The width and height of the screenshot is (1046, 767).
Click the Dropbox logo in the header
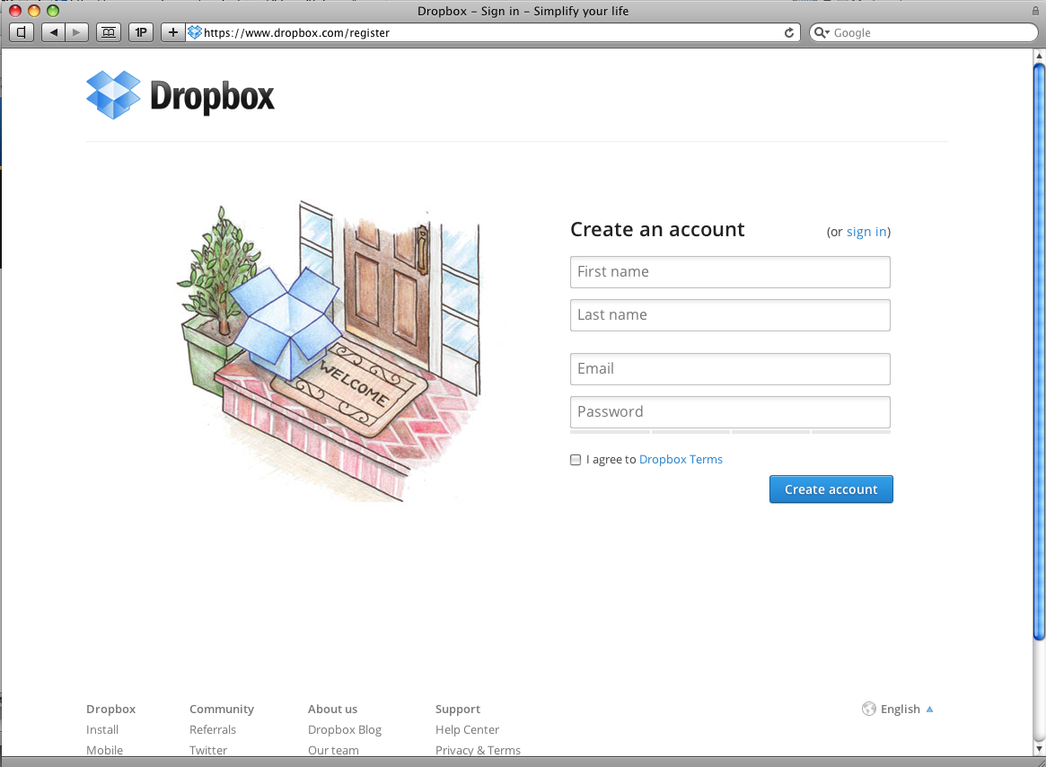(180, 95)
